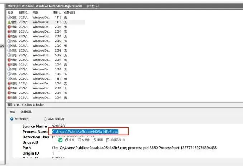Click the AI搜索 label in floating toolbar
Image resolution: width=243 pixels, height=166 pixels.
pyautogui.click(x=86, y=140)
